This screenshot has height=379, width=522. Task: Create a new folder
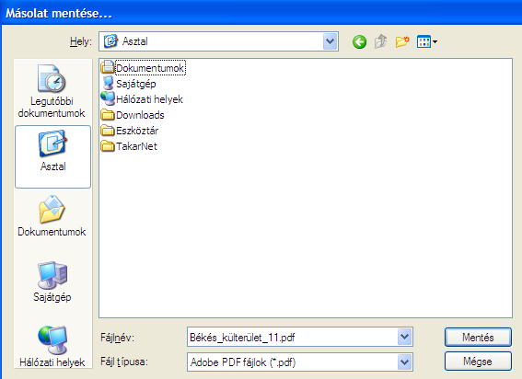(x=402, y=42)
